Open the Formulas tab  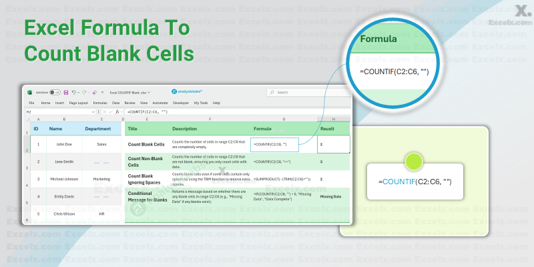(x=100, y=103)
